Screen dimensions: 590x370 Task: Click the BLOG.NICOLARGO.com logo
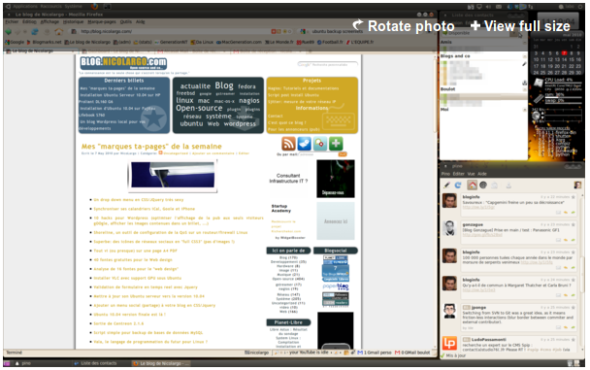[x=123, y=62]
